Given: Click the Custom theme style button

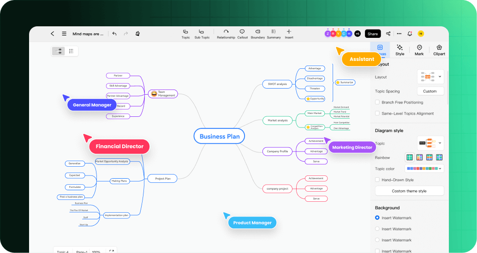Looking at the screenshot, I should (x=409, y=191).
